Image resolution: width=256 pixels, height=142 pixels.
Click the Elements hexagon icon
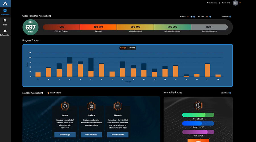(x=117, y=106)
